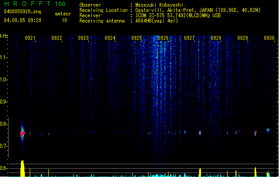Click the cyan echo below the 0930 marker
This screenshot has height=177, width=279.
coord(268,130)
